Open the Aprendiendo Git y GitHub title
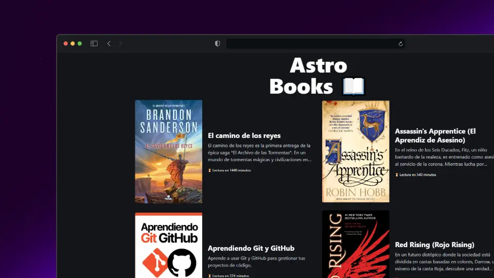Image resolution: width=494 pixels, height=278 pixels. pos(251,248)
